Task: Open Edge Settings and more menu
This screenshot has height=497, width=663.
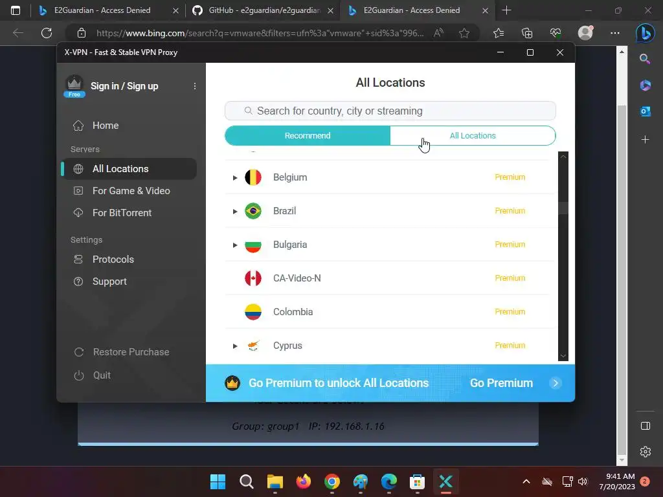Action: (x=615, y=33)
